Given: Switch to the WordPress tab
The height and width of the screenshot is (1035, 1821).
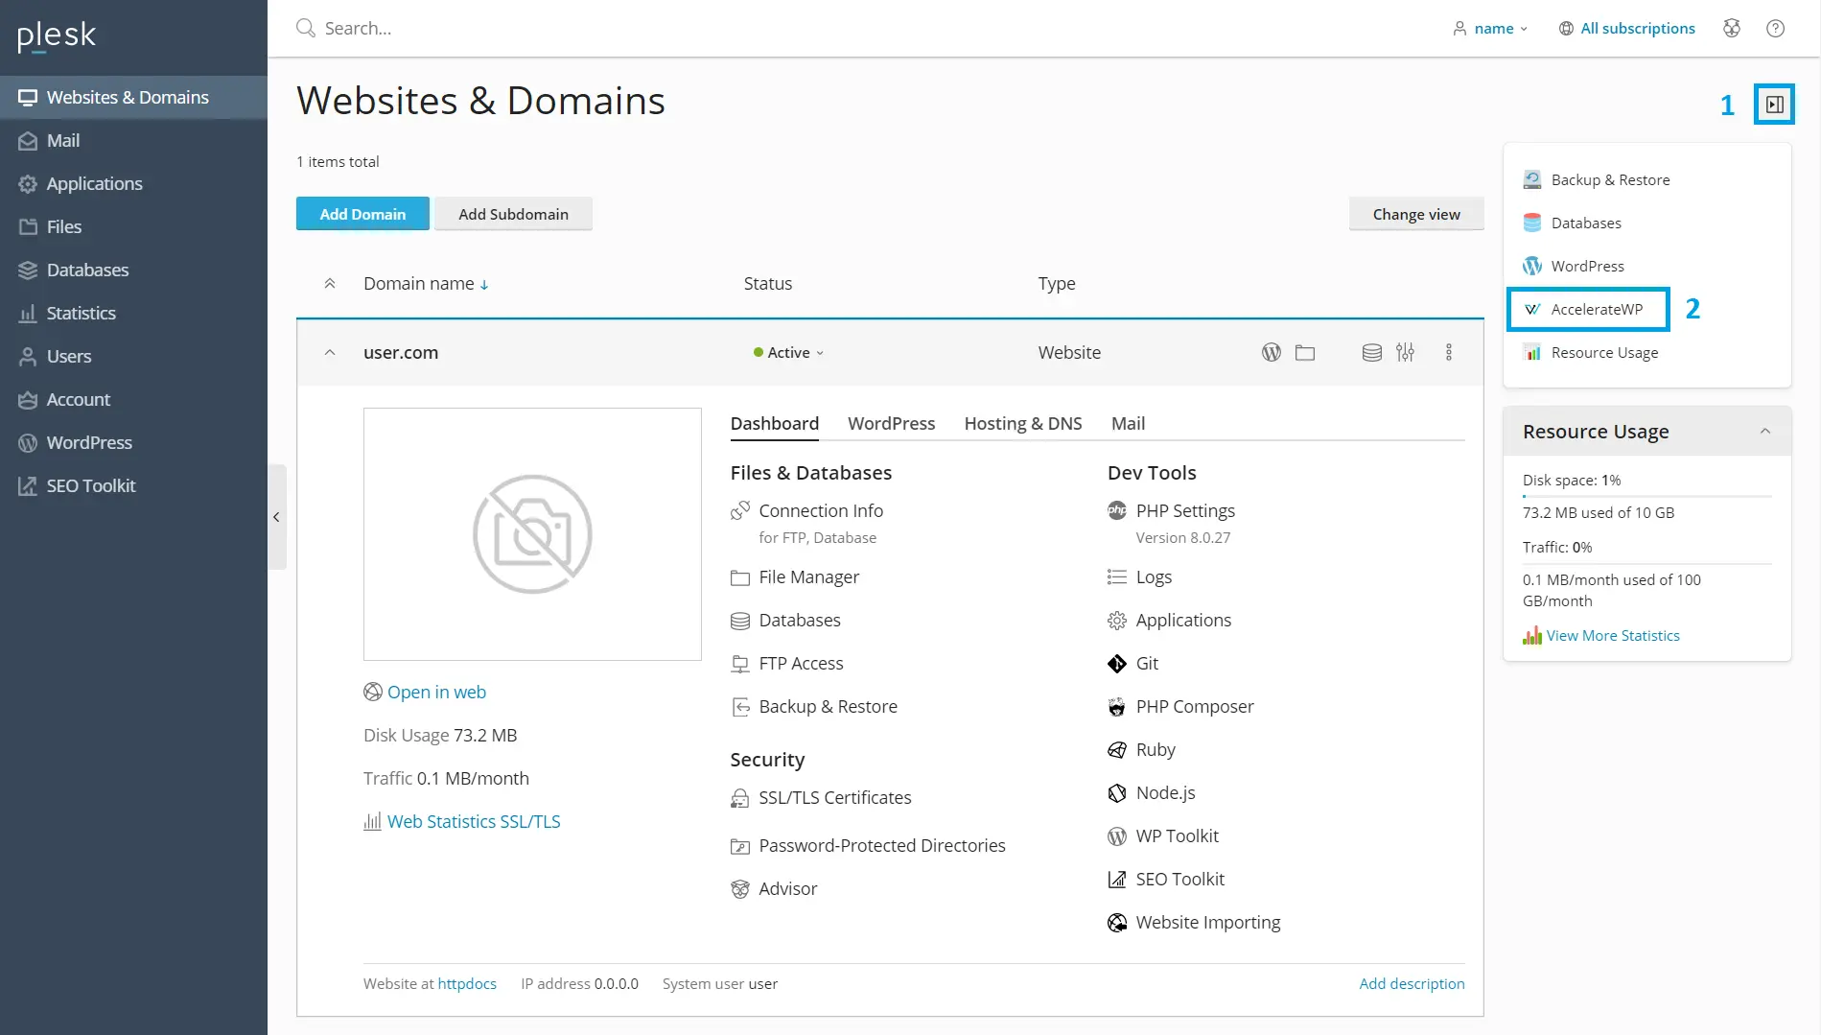Looking at the screenshot, I should (891, 423).
